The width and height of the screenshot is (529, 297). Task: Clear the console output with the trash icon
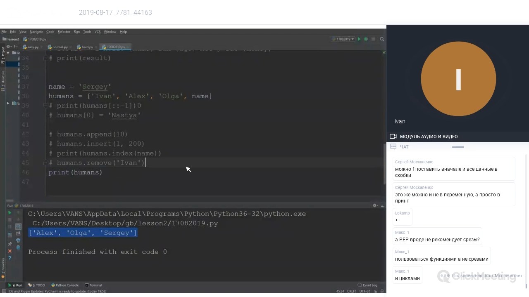click(x=18, y=247)
